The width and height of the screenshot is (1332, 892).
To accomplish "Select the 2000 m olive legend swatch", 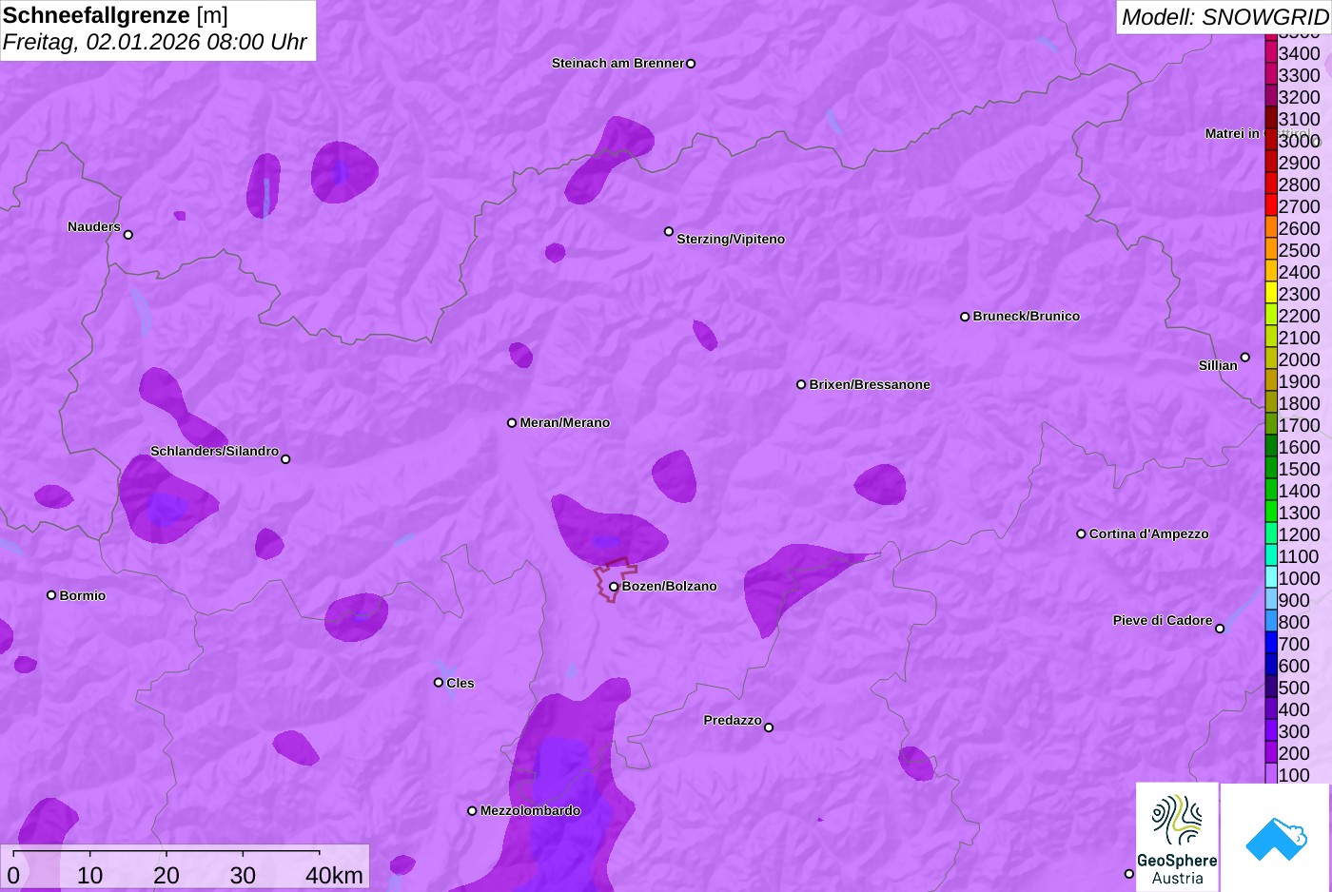I will pyautogui.click(x=1270, y=359).
